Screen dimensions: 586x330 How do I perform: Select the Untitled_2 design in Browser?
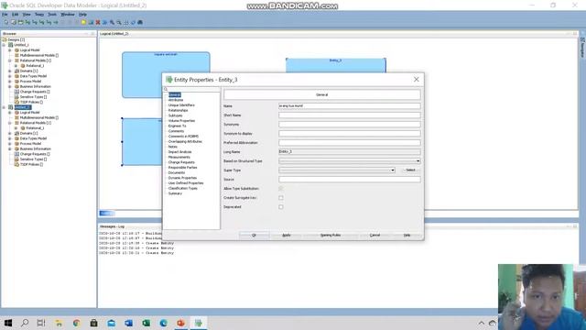[22, 107]
